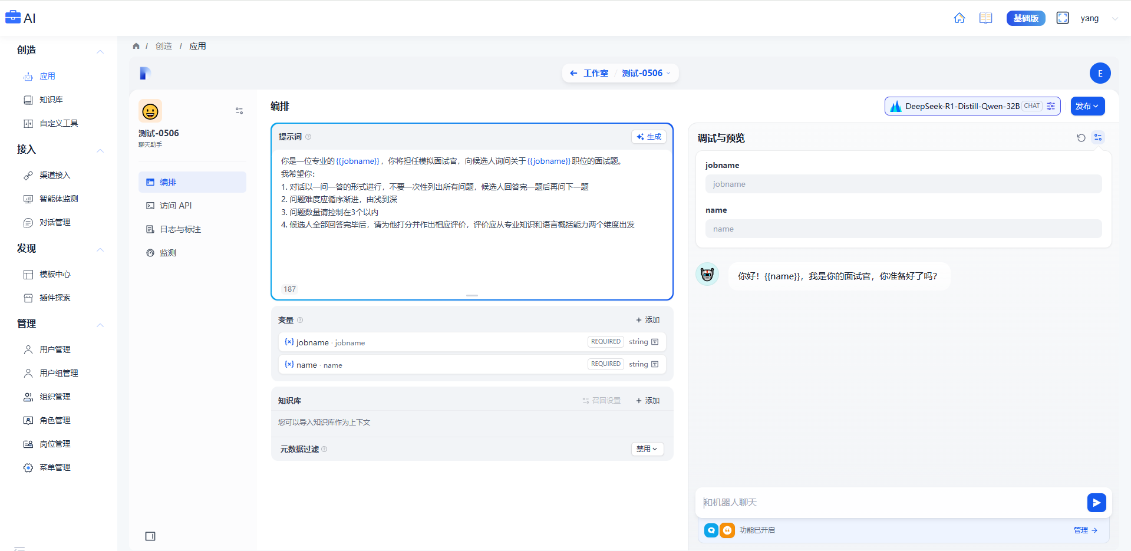This screenshot has width=1131, height=551.
Task: Send chat message with arrow button
Action: pyautogui.click(x=1096, y=503)
